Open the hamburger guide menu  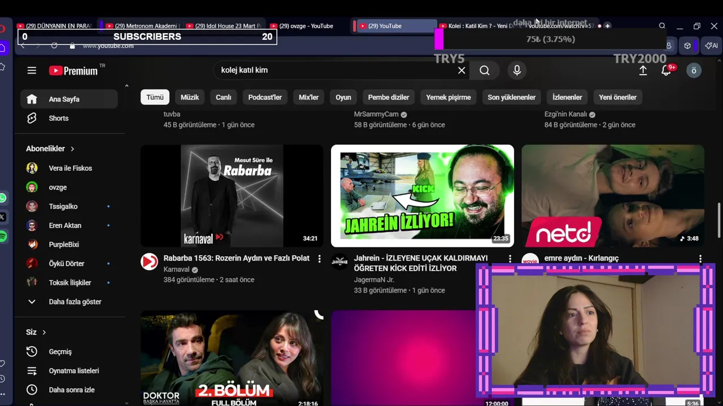point(32,70)
